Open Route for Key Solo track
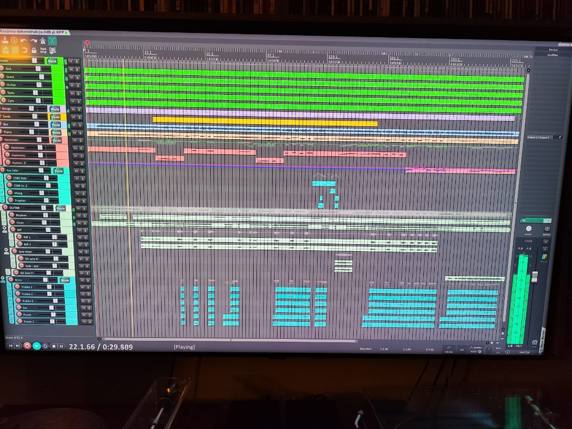The image size is (572, 429). pos(58,171)
